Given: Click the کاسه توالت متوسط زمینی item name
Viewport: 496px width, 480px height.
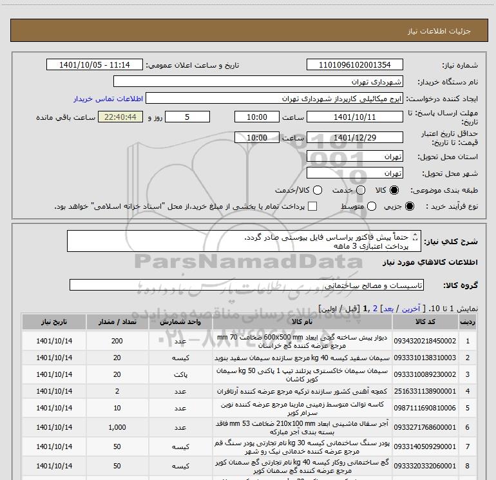Looking at the screenshot, I should point(302,408).
